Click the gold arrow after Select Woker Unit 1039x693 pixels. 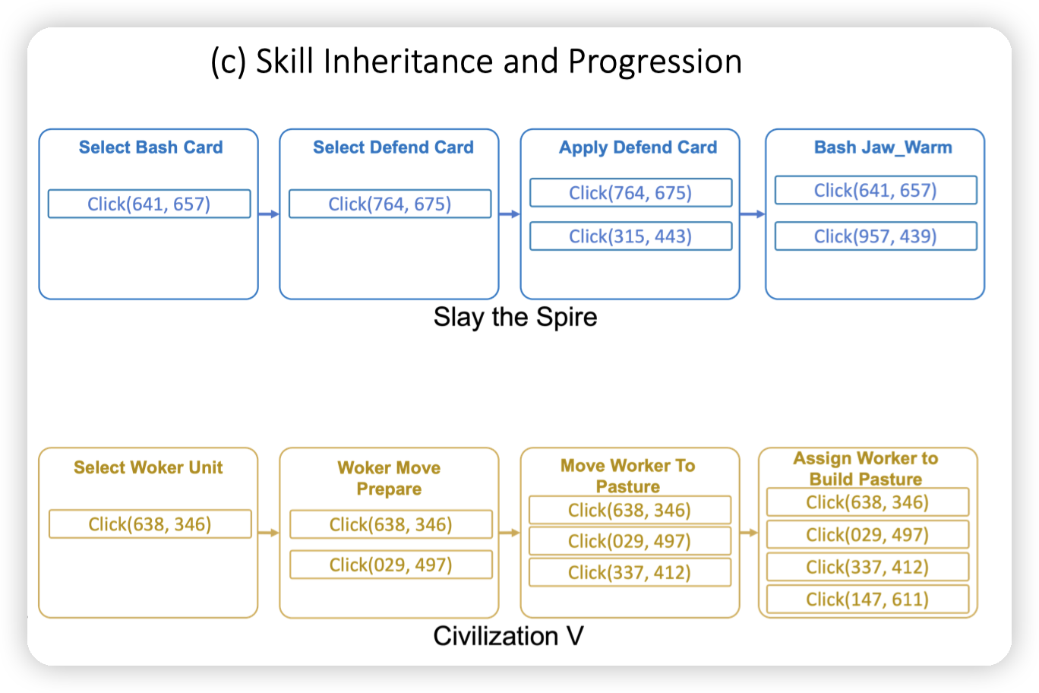269,533
